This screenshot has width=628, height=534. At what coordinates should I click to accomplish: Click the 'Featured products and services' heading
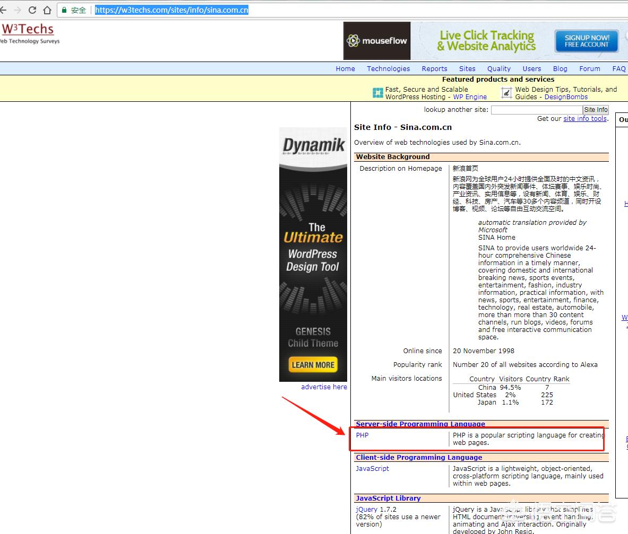tap(498, 79)
